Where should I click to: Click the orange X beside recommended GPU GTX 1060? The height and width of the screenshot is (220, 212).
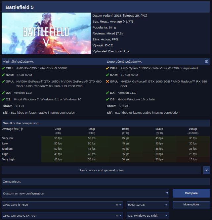pyautogui.click(x=107, y=82)
